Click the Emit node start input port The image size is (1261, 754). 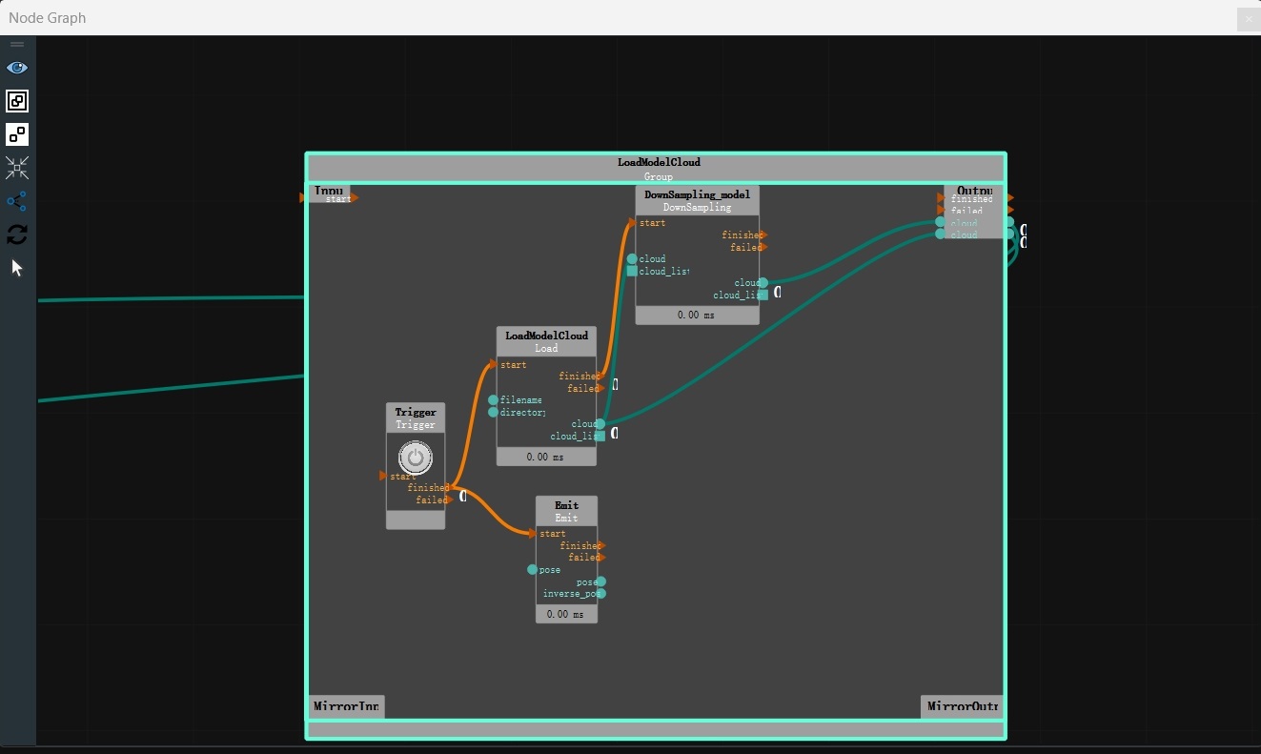click(534, 534)
